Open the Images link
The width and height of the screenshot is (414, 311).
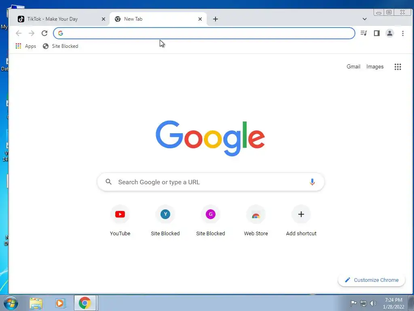click(375, 67)
